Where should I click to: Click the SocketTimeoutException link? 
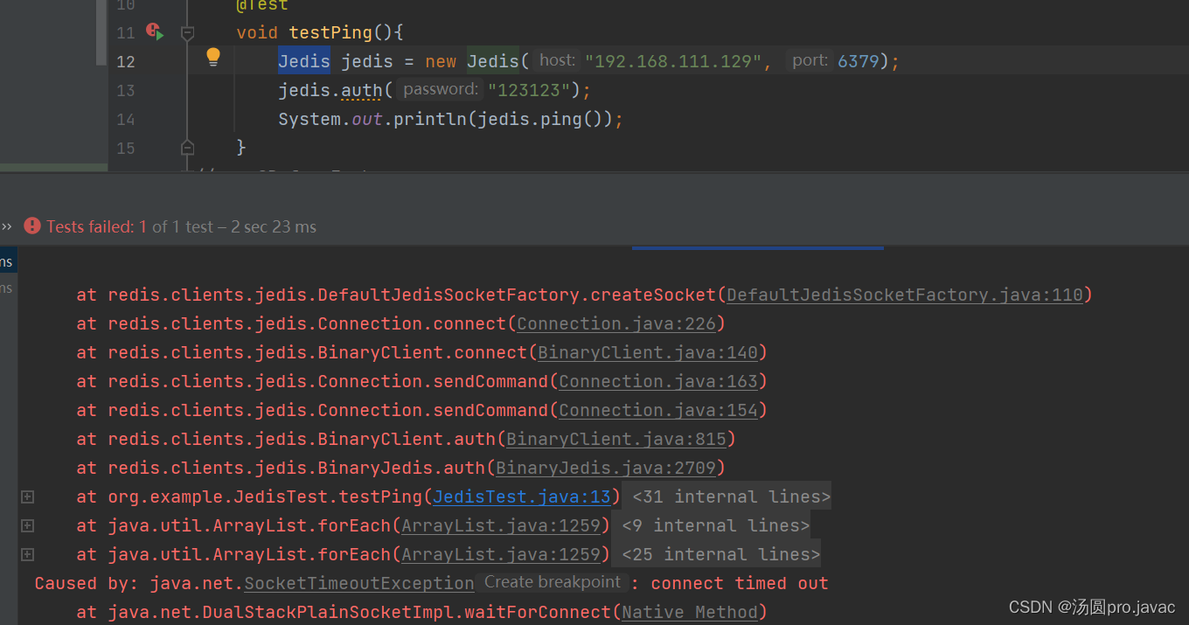coord(358,582)
